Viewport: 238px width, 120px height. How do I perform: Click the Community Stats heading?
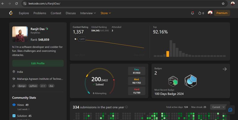point(24,98)
